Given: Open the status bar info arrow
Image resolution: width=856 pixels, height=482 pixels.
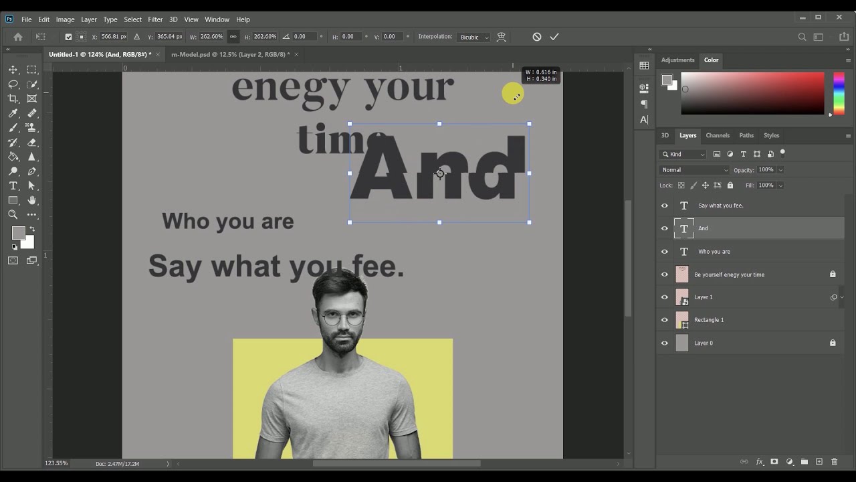Looking at the screenshot, I should click(168, 463).
